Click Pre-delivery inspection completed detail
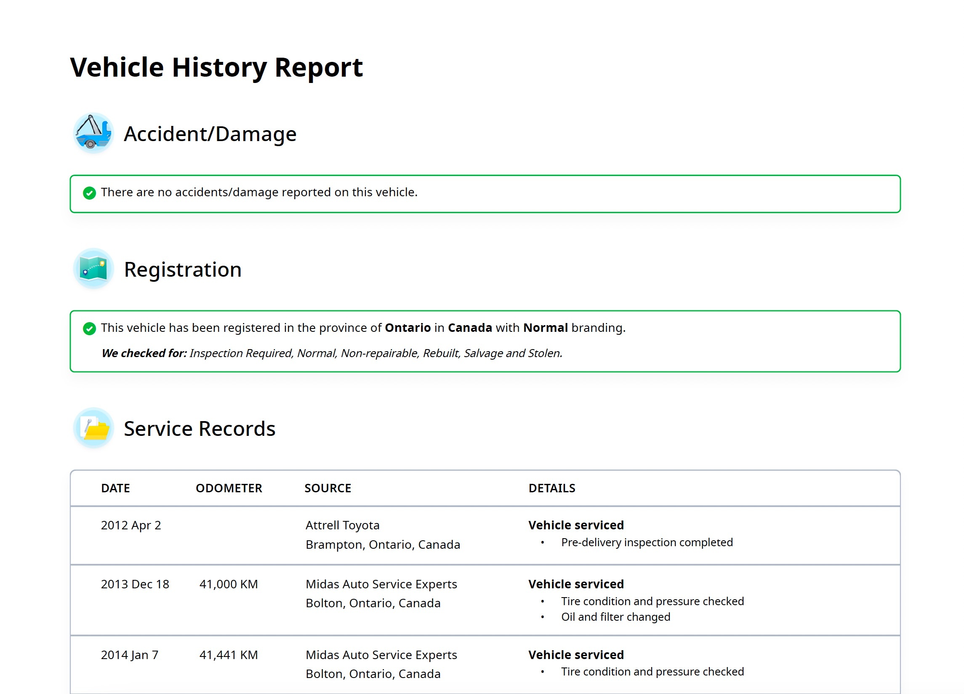Screen dimensions: 964x694 click(x=647, y=543)
